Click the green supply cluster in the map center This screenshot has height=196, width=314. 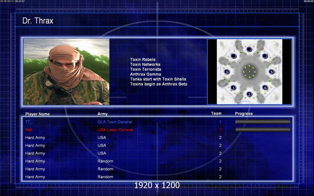[249, 72]
